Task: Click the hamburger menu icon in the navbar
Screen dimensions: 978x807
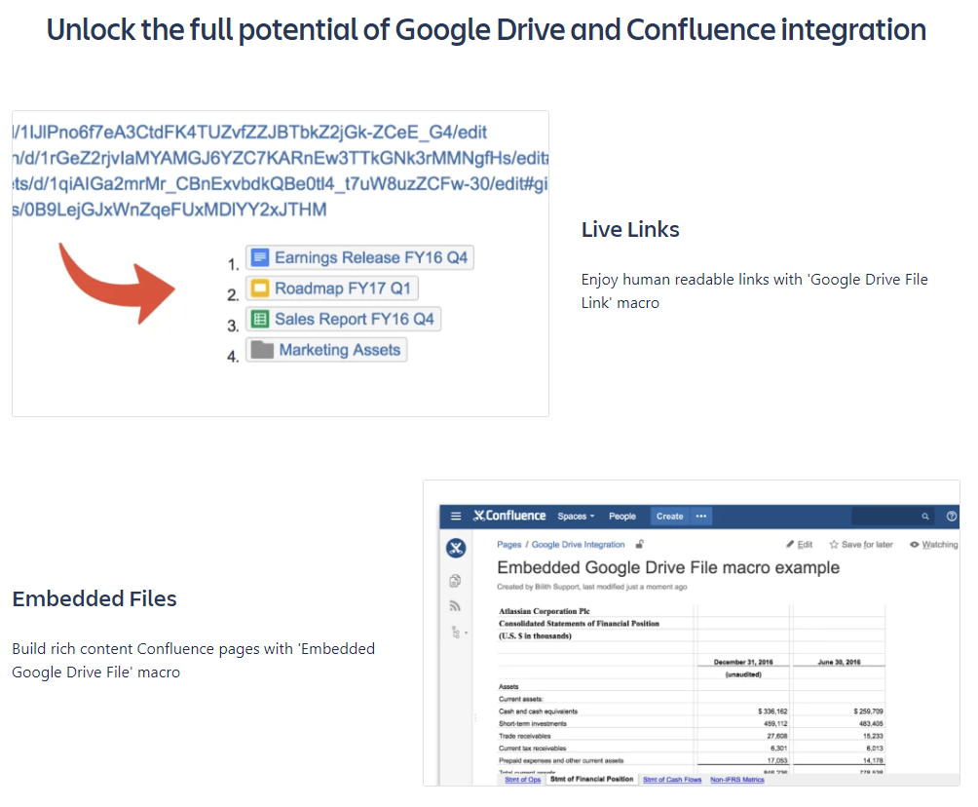Action: tap(455, 516)
